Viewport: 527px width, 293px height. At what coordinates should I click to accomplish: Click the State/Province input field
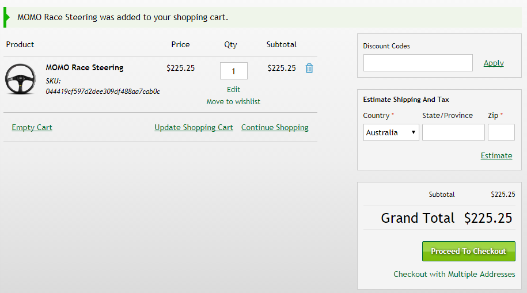pyautogui.click(x=453, y=132)
